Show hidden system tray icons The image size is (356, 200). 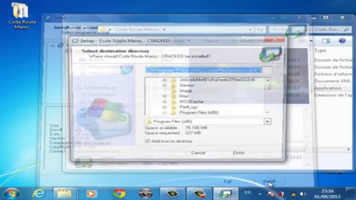point(260,194)
